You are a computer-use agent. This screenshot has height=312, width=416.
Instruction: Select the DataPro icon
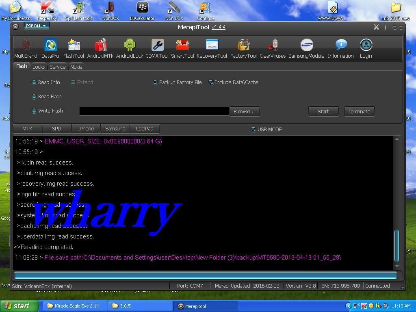pyautogui.click(x=50, y=48)
